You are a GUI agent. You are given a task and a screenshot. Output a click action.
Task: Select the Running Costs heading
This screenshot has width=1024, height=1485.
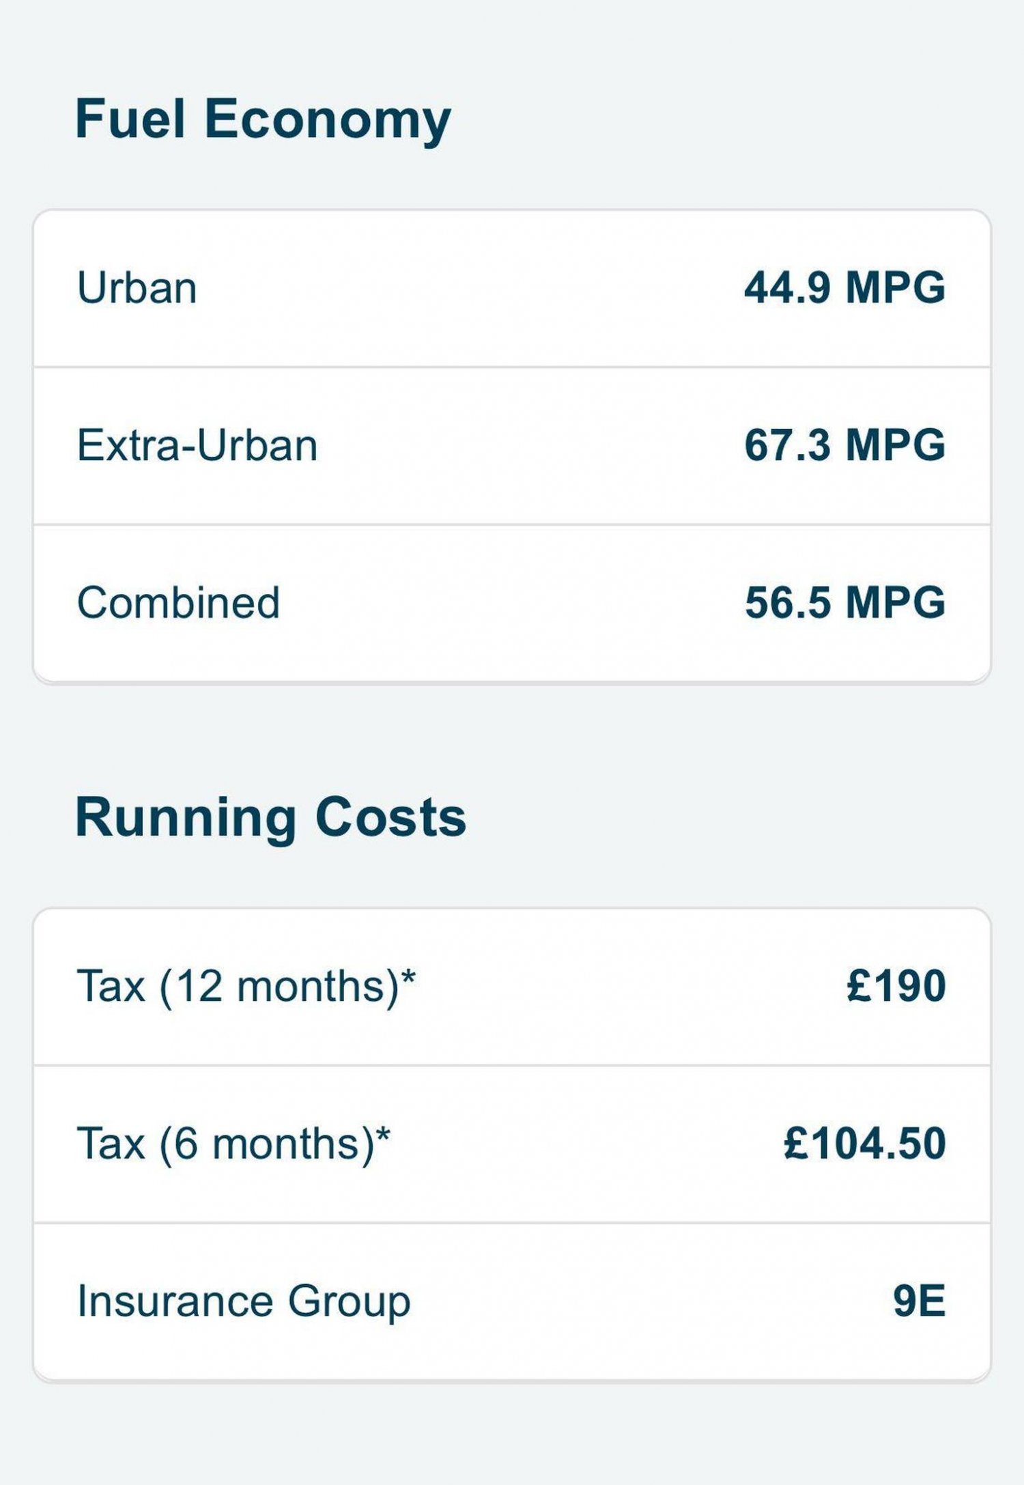(270, 817)
